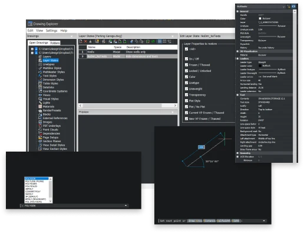Toggle the Locked / Unlocked checkbox
The image size is (304, 233).
pos(186,71)
